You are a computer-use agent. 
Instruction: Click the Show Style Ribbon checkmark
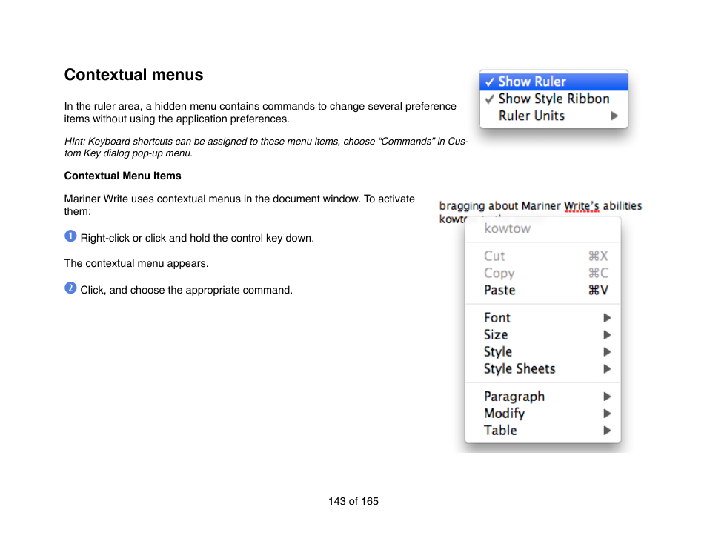click(490, 99)
